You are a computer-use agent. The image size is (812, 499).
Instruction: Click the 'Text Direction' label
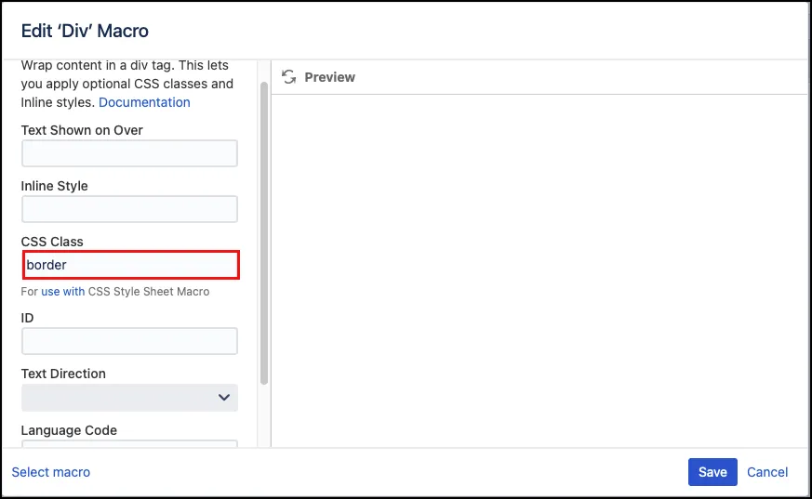pos(63,374)
